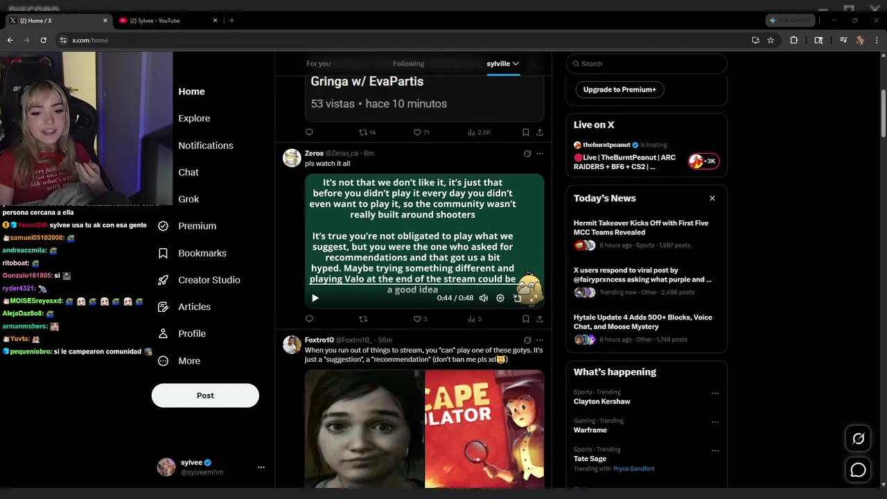
Task: Bookmark Zeros post
Action: 526,319
